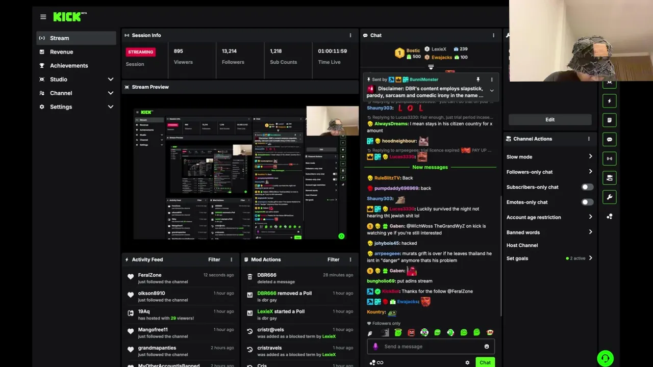
Task: Click olkson8910 in Activity Feed
Action: pos(152,293)
